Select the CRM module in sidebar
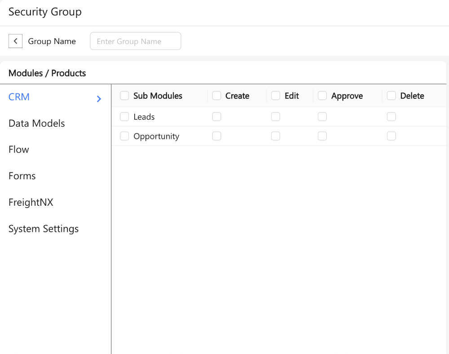This screenshot has height=354, width=449. click(19, 97)
